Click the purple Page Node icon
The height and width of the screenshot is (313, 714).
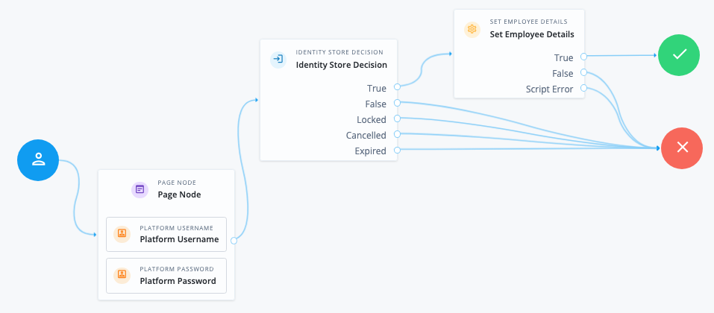tap(140, 189)
